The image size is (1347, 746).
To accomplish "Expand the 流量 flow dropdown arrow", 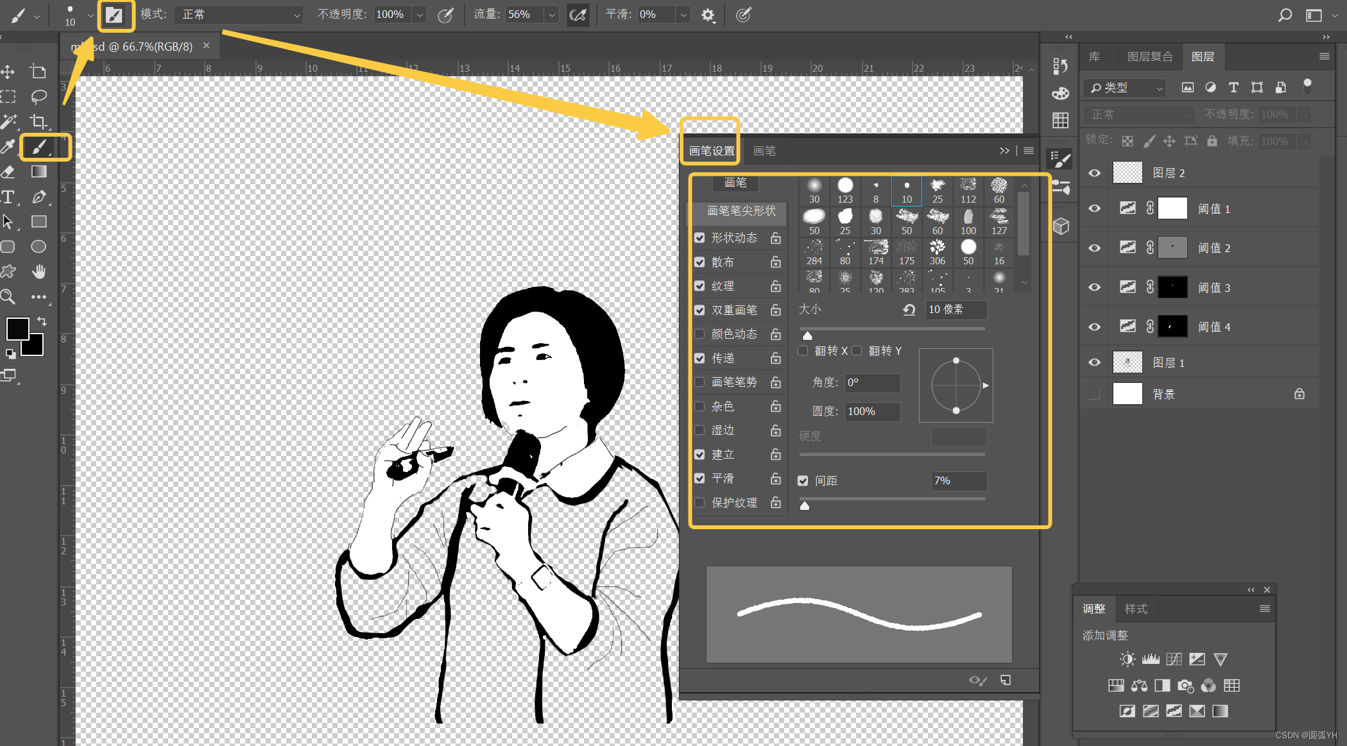I will tap(551, 14).
